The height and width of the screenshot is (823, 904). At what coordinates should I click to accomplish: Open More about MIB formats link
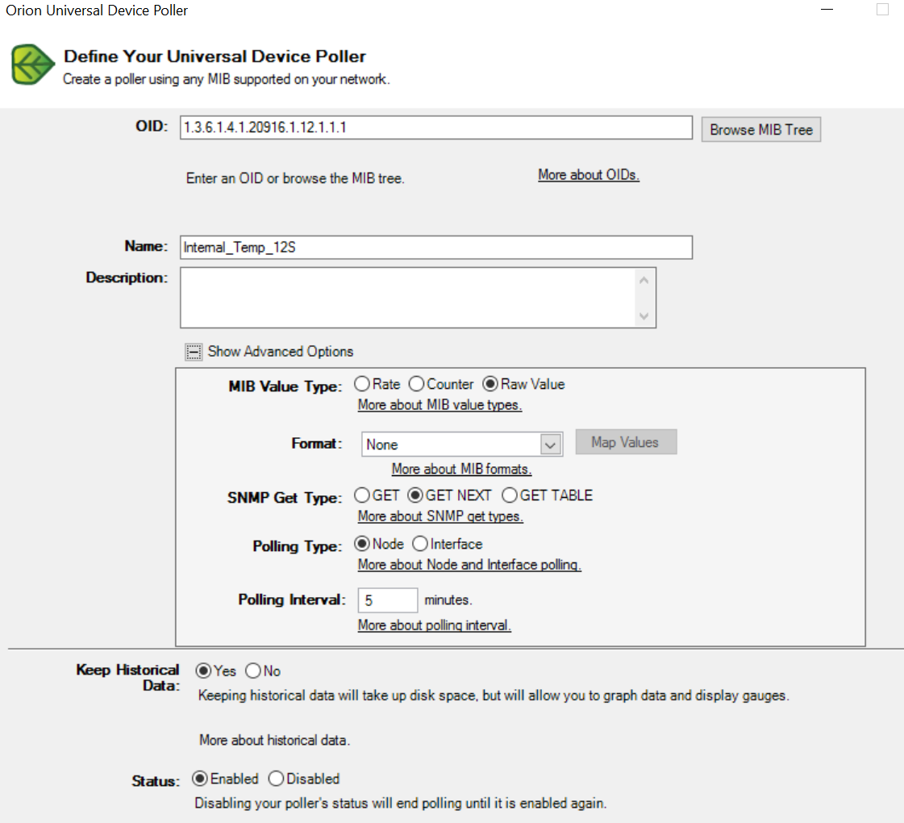462,470
